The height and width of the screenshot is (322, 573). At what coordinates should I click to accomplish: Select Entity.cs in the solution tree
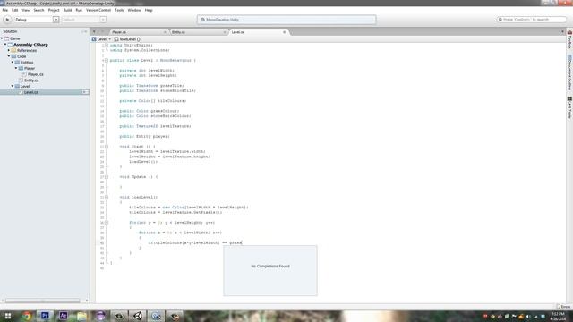pos(31,80)
